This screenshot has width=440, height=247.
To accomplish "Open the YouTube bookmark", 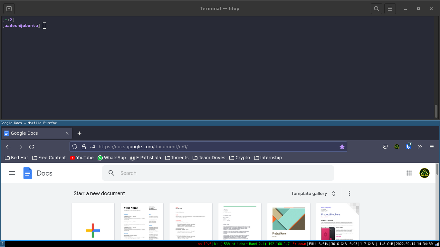I will click(82, 158).
